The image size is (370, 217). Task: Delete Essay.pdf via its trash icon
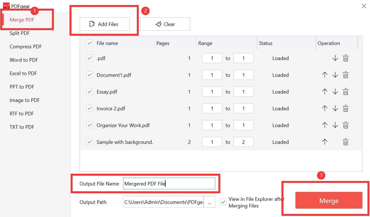[x=345, y=91]
